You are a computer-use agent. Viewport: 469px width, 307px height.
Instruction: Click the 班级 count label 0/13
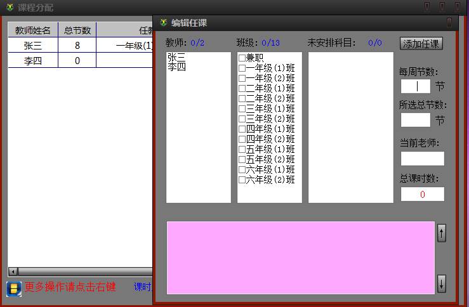click(270, 42)
